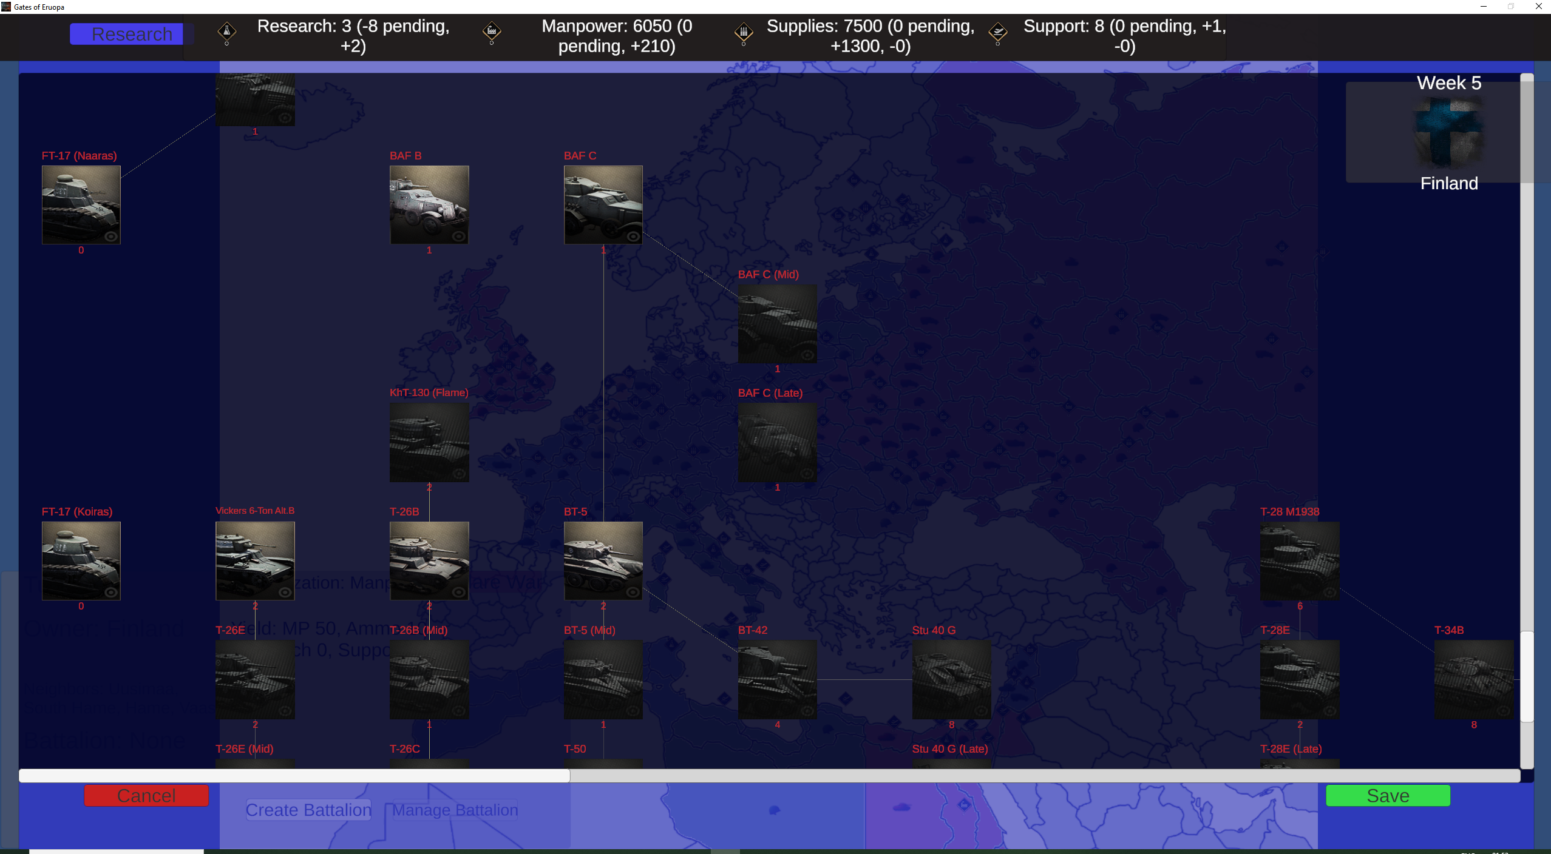This screenshot has height=854, width=1551.
Task: Click the Supplies: 7500 readout
Action: pos(871,36)
